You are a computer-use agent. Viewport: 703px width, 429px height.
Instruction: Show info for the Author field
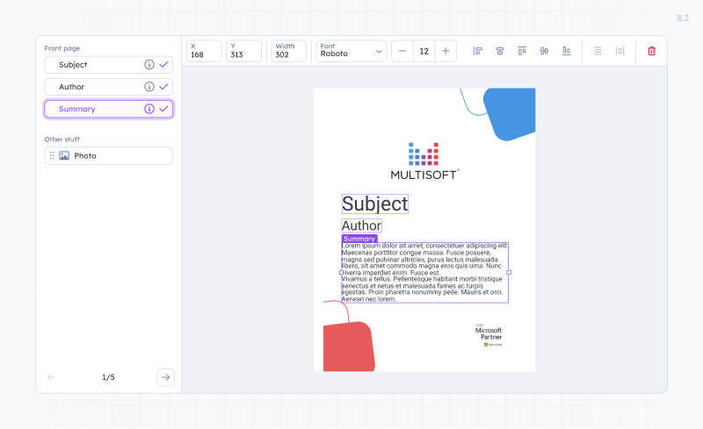149,87
